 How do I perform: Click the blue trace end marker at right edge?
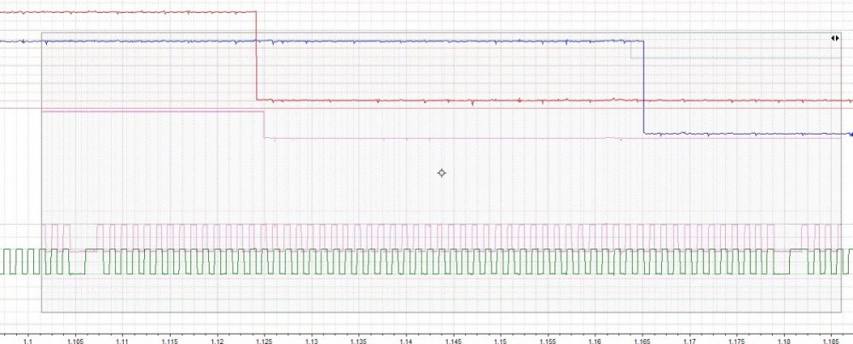click(x=850, y=135)
